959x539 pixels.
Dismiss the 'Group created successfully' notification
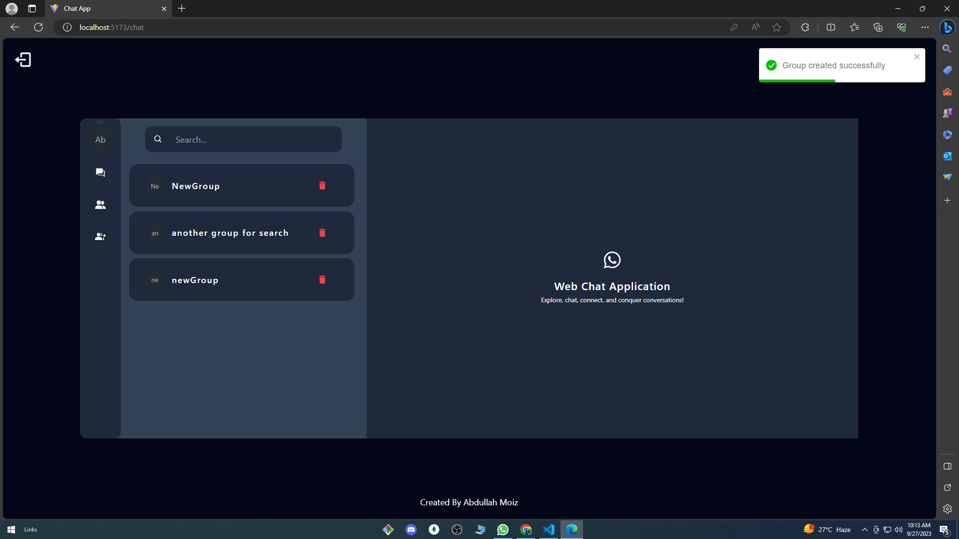[916, 57]
